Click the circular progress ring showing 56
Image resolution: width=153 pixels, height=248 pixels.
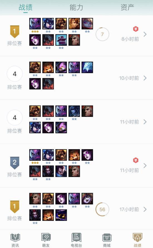pyautogui.click(x=102, y=210)
